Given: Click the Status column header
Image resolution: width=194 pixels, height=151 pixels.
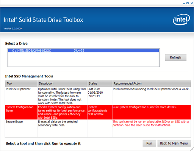Looking at the screenshot, I should 100,83.
